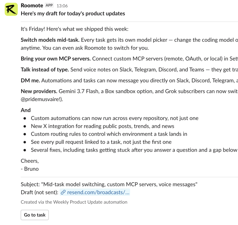Click the Roomote app avatar icon
This screenshot has height=225, width=238.
(x=11, y=9)
